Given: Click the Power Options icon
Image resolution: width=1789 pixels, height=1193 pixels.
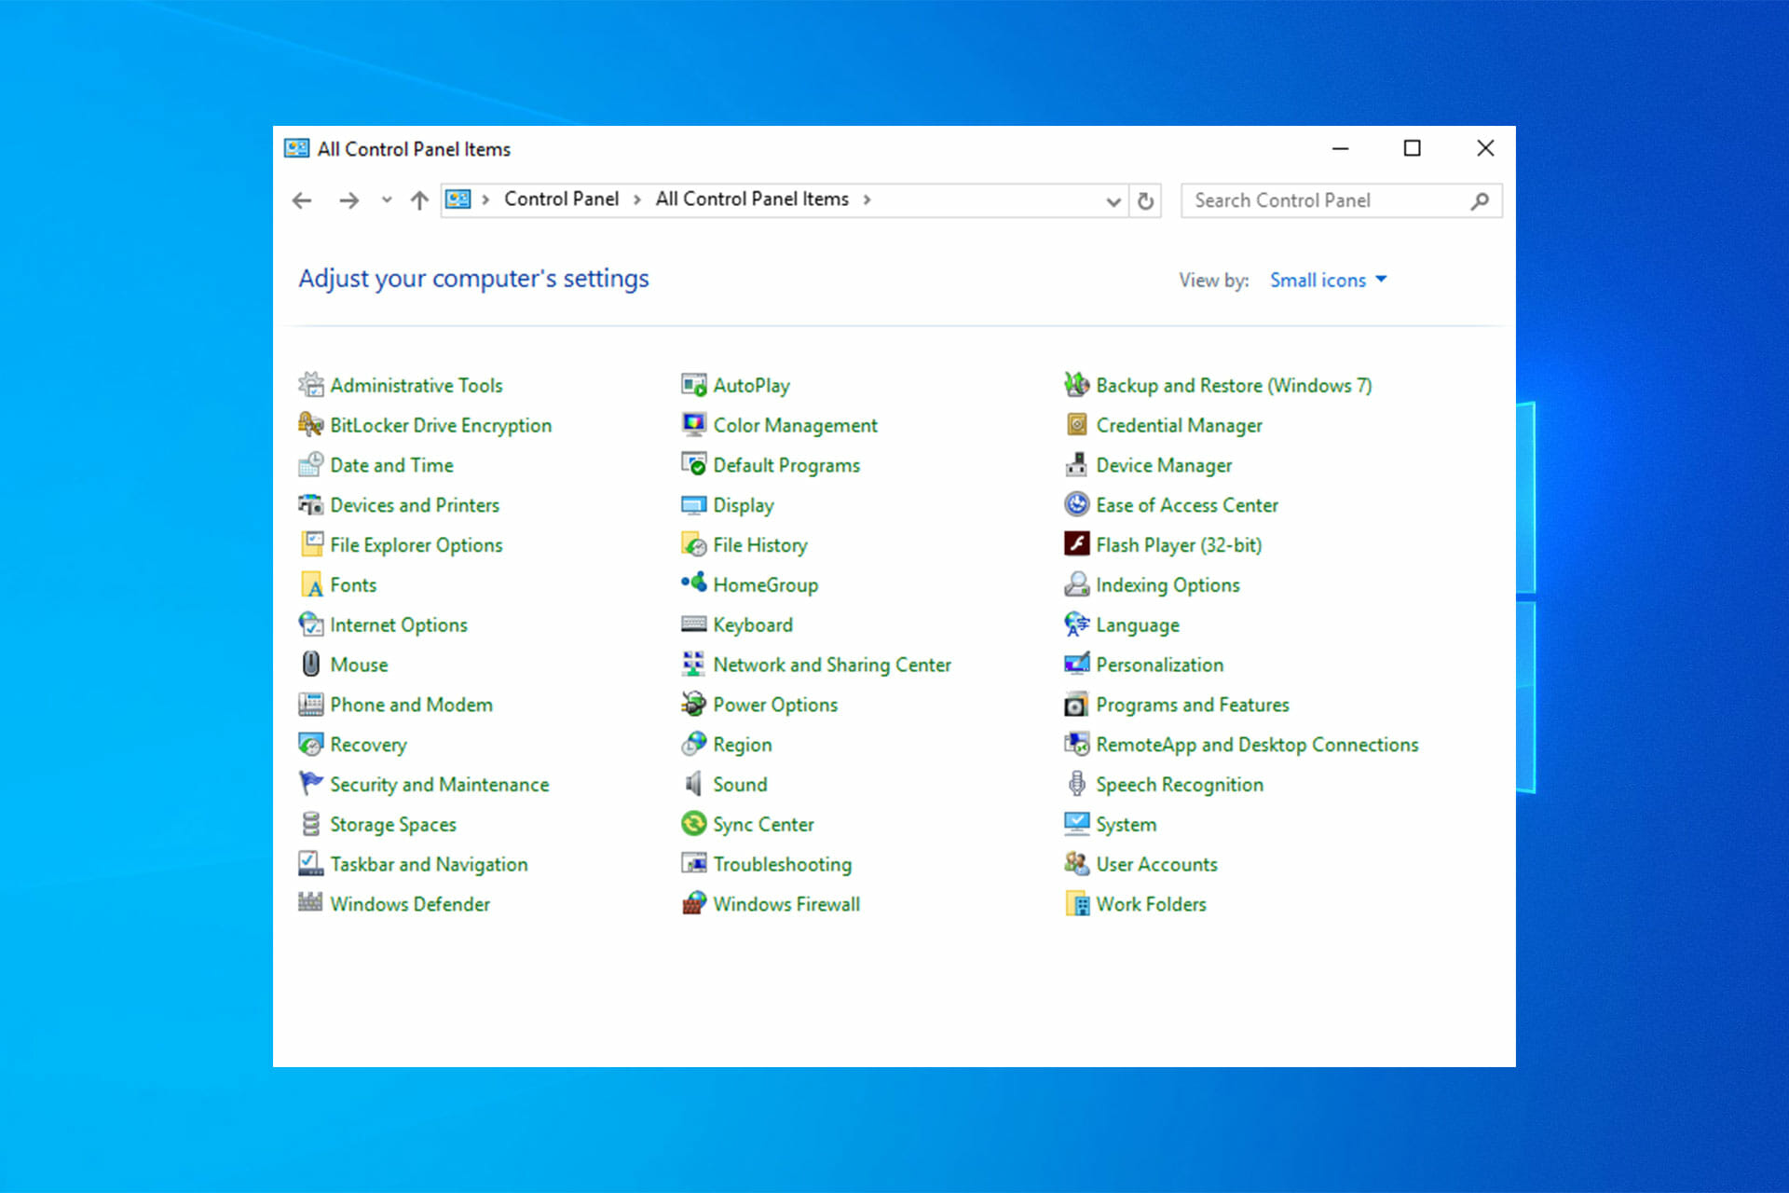Looking at the screenshot, I should (693, 705).
